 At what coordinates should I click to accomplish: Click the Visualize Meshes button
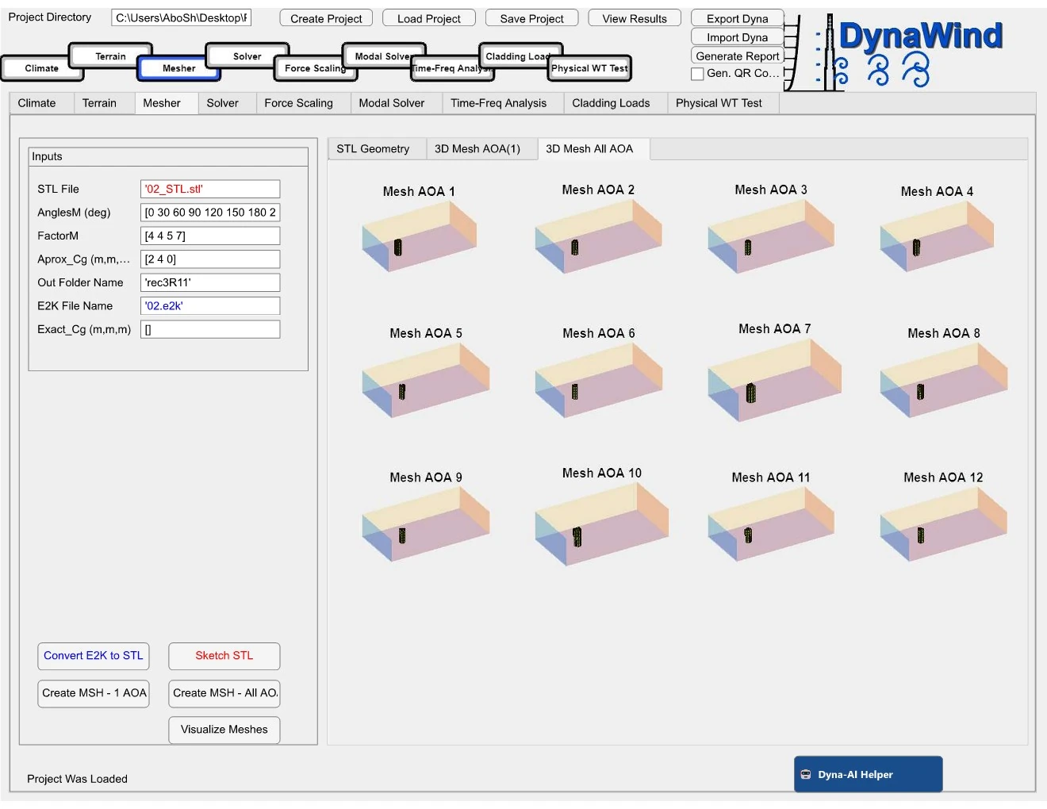[224, 730]
